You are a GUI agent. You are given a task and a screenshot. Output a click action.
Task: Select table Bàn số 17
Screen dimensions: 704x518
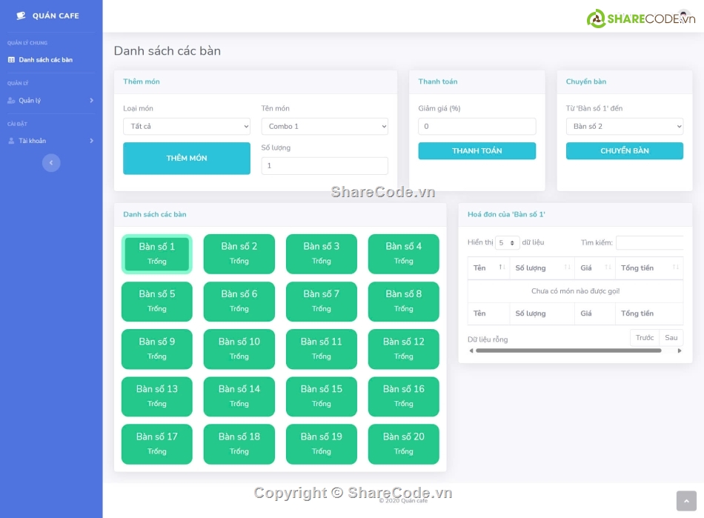click(156, 444)
